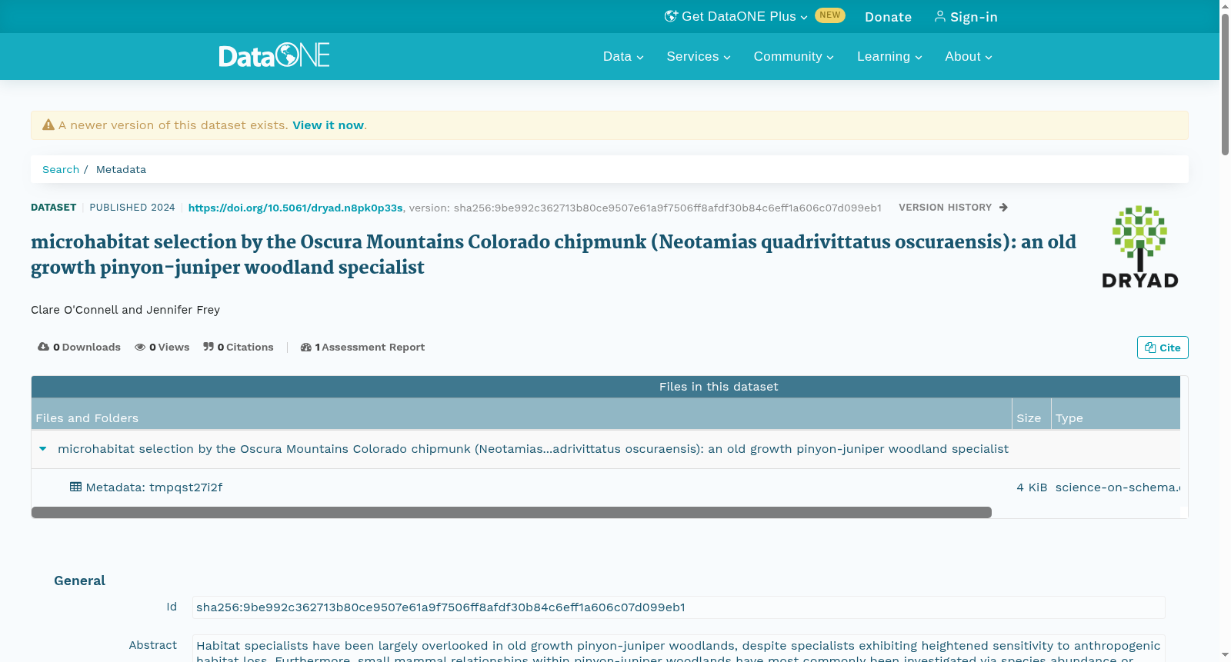This screenshot has width=1231, height=662.
Task: Collapse the microhabitat selection folder row
Action: (43, 449)
